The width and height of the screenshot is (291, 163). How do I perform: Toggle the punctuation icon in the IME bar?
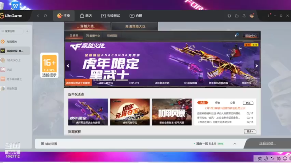(272, 159)
